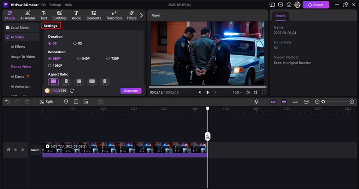Image resolution: width=359 pixels, height=189 pixels.
Task: Zoom out the timeline
Action: click(x=317, y=102)
